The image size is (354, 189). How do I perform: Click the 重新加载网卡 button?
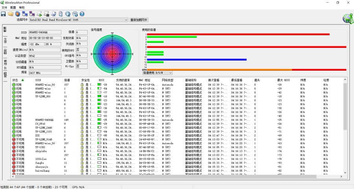[138, 20]
